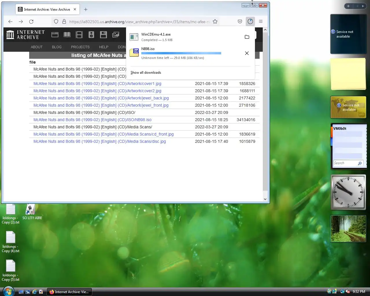Click in the contacts gadget Search field
The height and width of the screenshot is (296, 370).
point(345,163)
